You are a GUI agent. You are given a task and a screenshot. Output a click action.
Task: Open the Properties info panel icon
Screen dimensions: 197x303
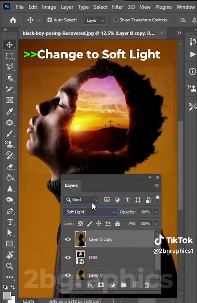click(x=192, y=71)
